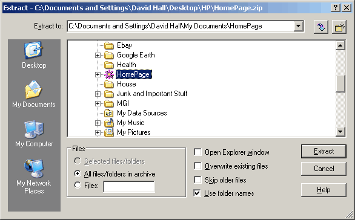Click the folder tree scrollbar thumb
The image size is (355, 220).
340,83
